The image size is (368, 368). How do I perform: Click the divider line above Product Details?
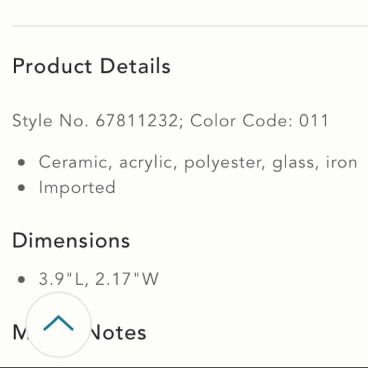(190, 26)
